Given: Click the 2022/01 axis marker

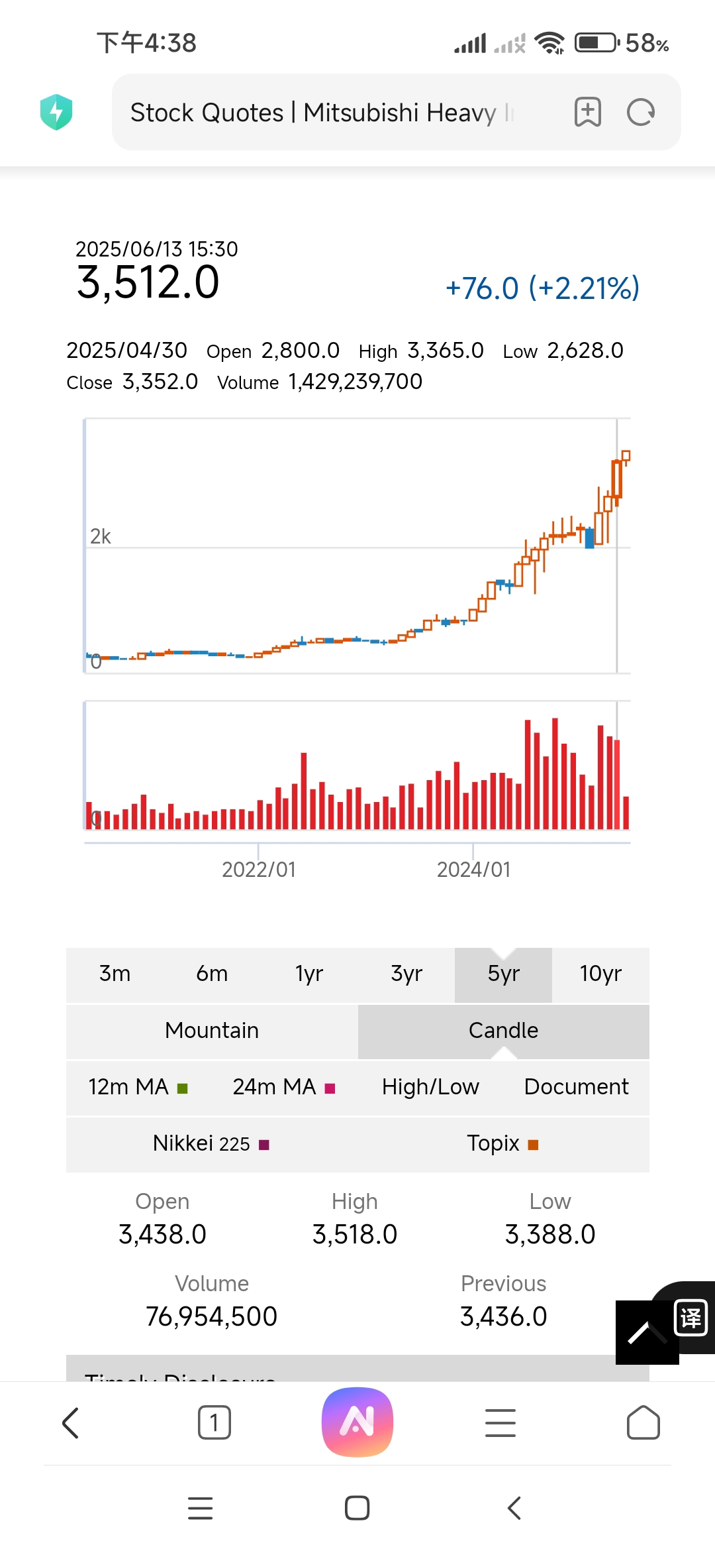Looking at the screenshot, I should (x=259, y=870).
